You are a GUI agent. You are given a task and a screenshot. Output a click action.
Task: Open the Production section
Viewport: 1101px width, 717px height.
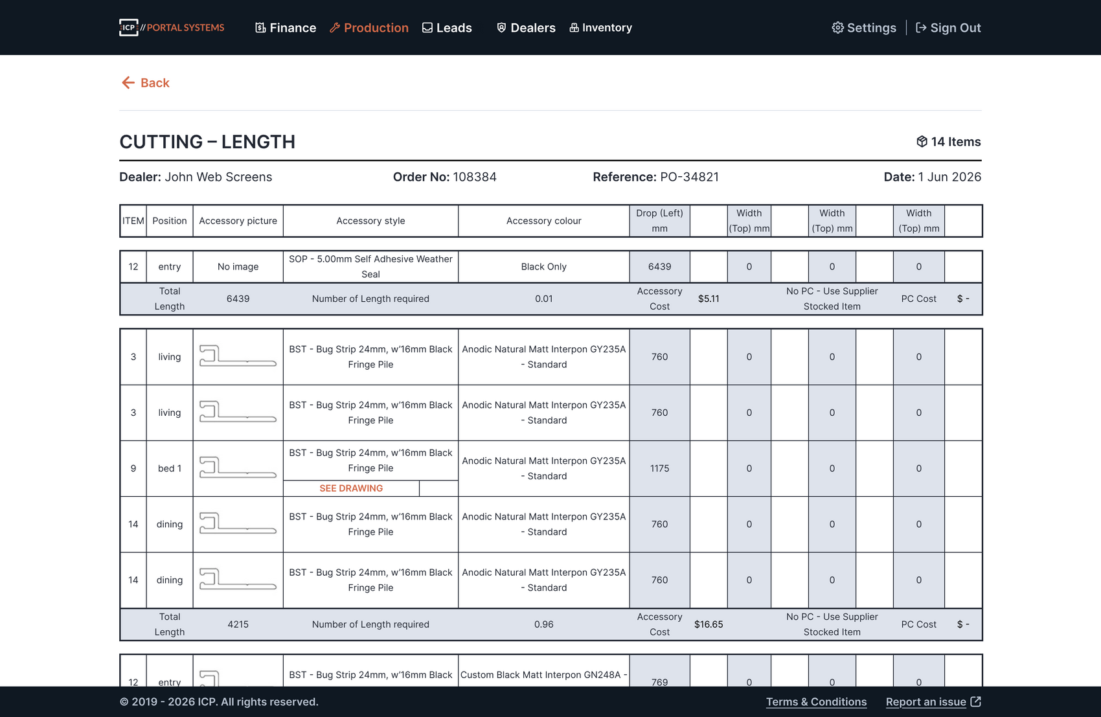[x=369, y=28]
